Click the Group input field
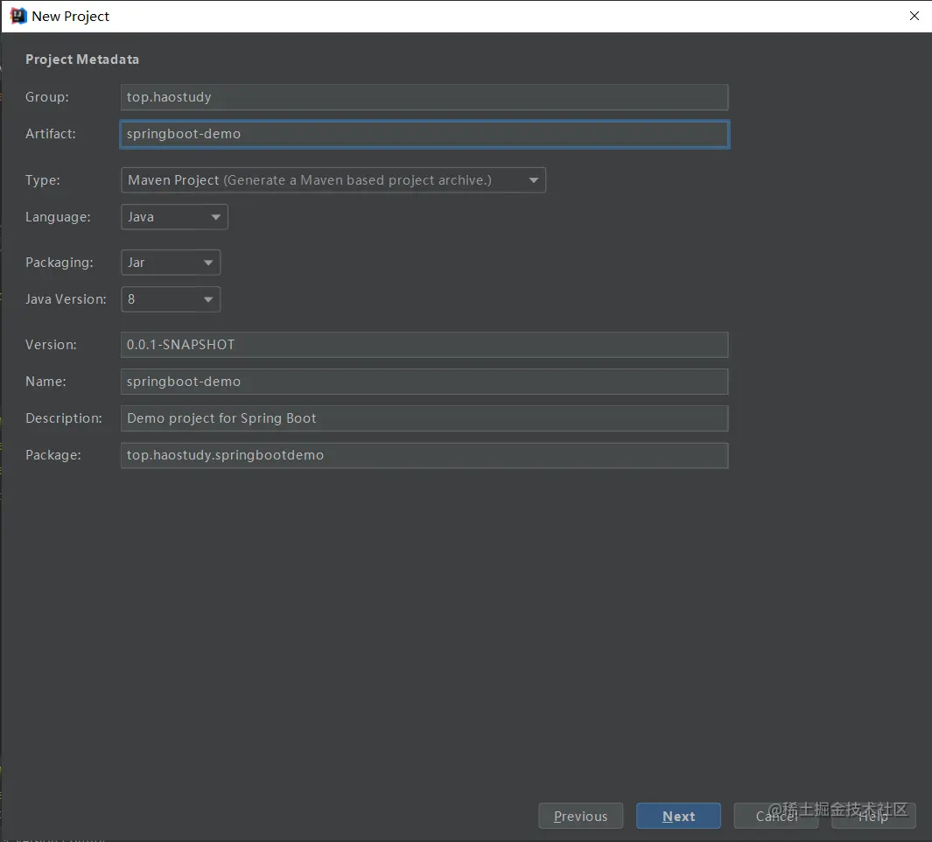The height and width of the screenshot is (842, 932). tap(424, 97)
